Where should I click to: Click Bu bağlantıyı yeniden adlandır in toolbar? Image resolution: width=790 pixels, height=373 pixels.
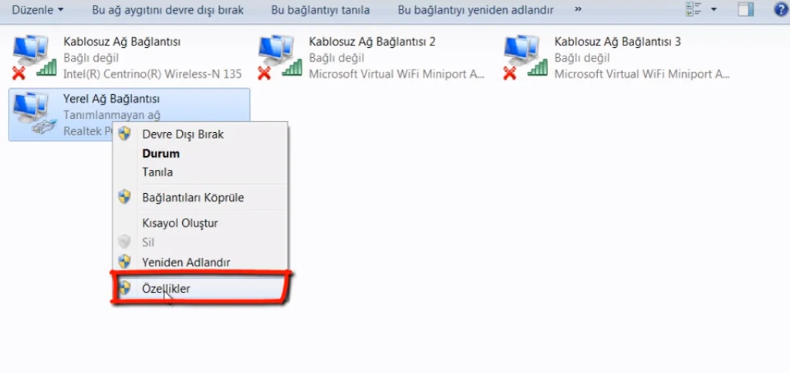click(475, 9)
